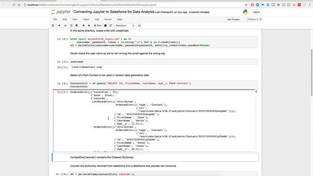
Task: Click the dark blue ring extension icon
Action: [258, 5]
